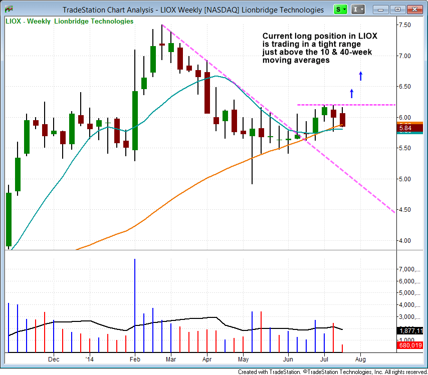This screenshot has height=375, width=428.
Task: Click the 5.00 price axis label
Action: (404, 179)
